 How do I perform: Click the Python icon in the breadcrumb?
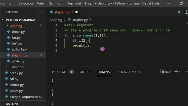tap(69, 20)
